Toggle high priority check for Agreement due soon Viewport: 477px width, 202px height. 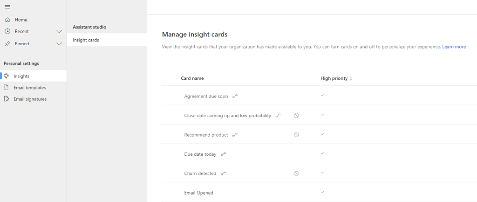[322, 95]
